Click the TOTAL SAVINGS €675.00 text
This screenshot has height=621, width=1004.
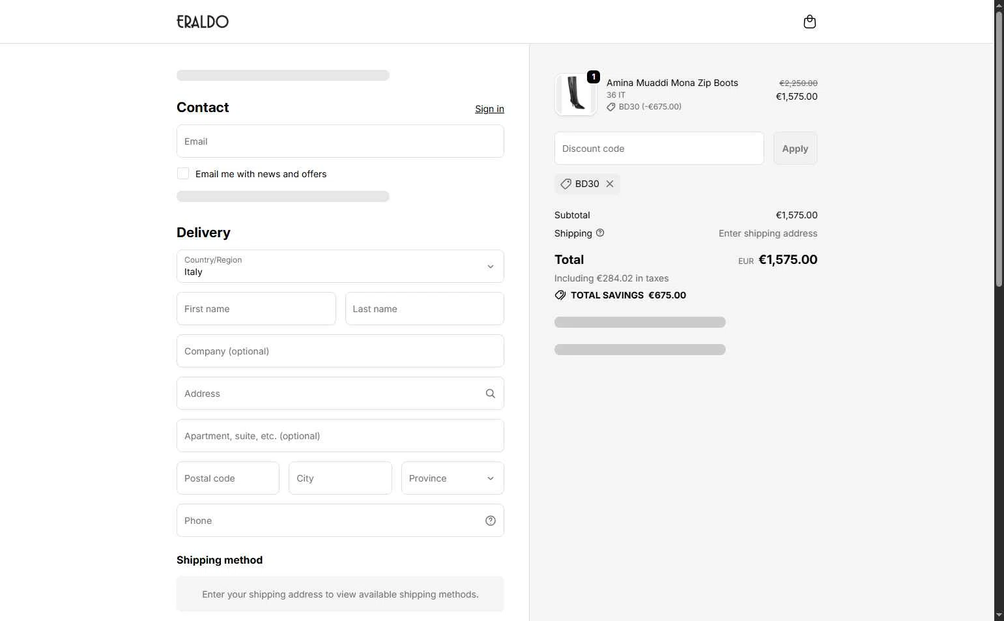[x=628, y=295]
